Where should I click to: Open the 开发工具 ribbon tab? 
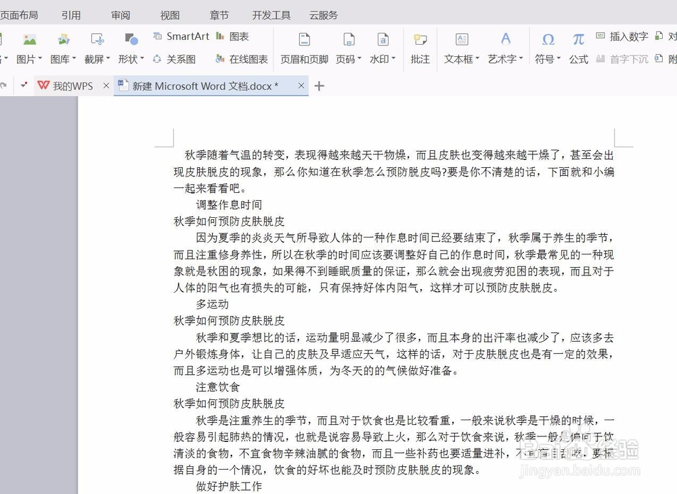pos(271,15)
